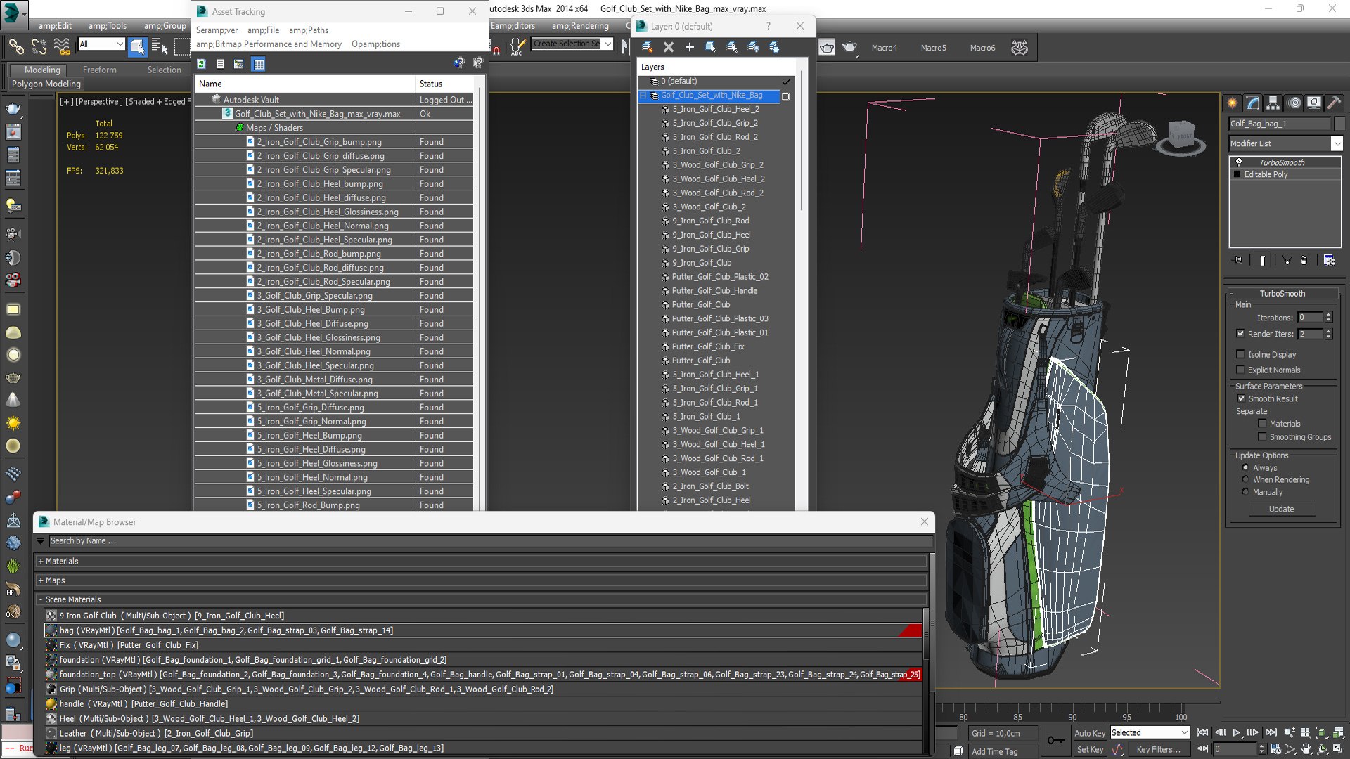Viewport: 1350px width, 759px height.
Task: Open the Modifier List dropdown
Action: tap(1285, 143)
